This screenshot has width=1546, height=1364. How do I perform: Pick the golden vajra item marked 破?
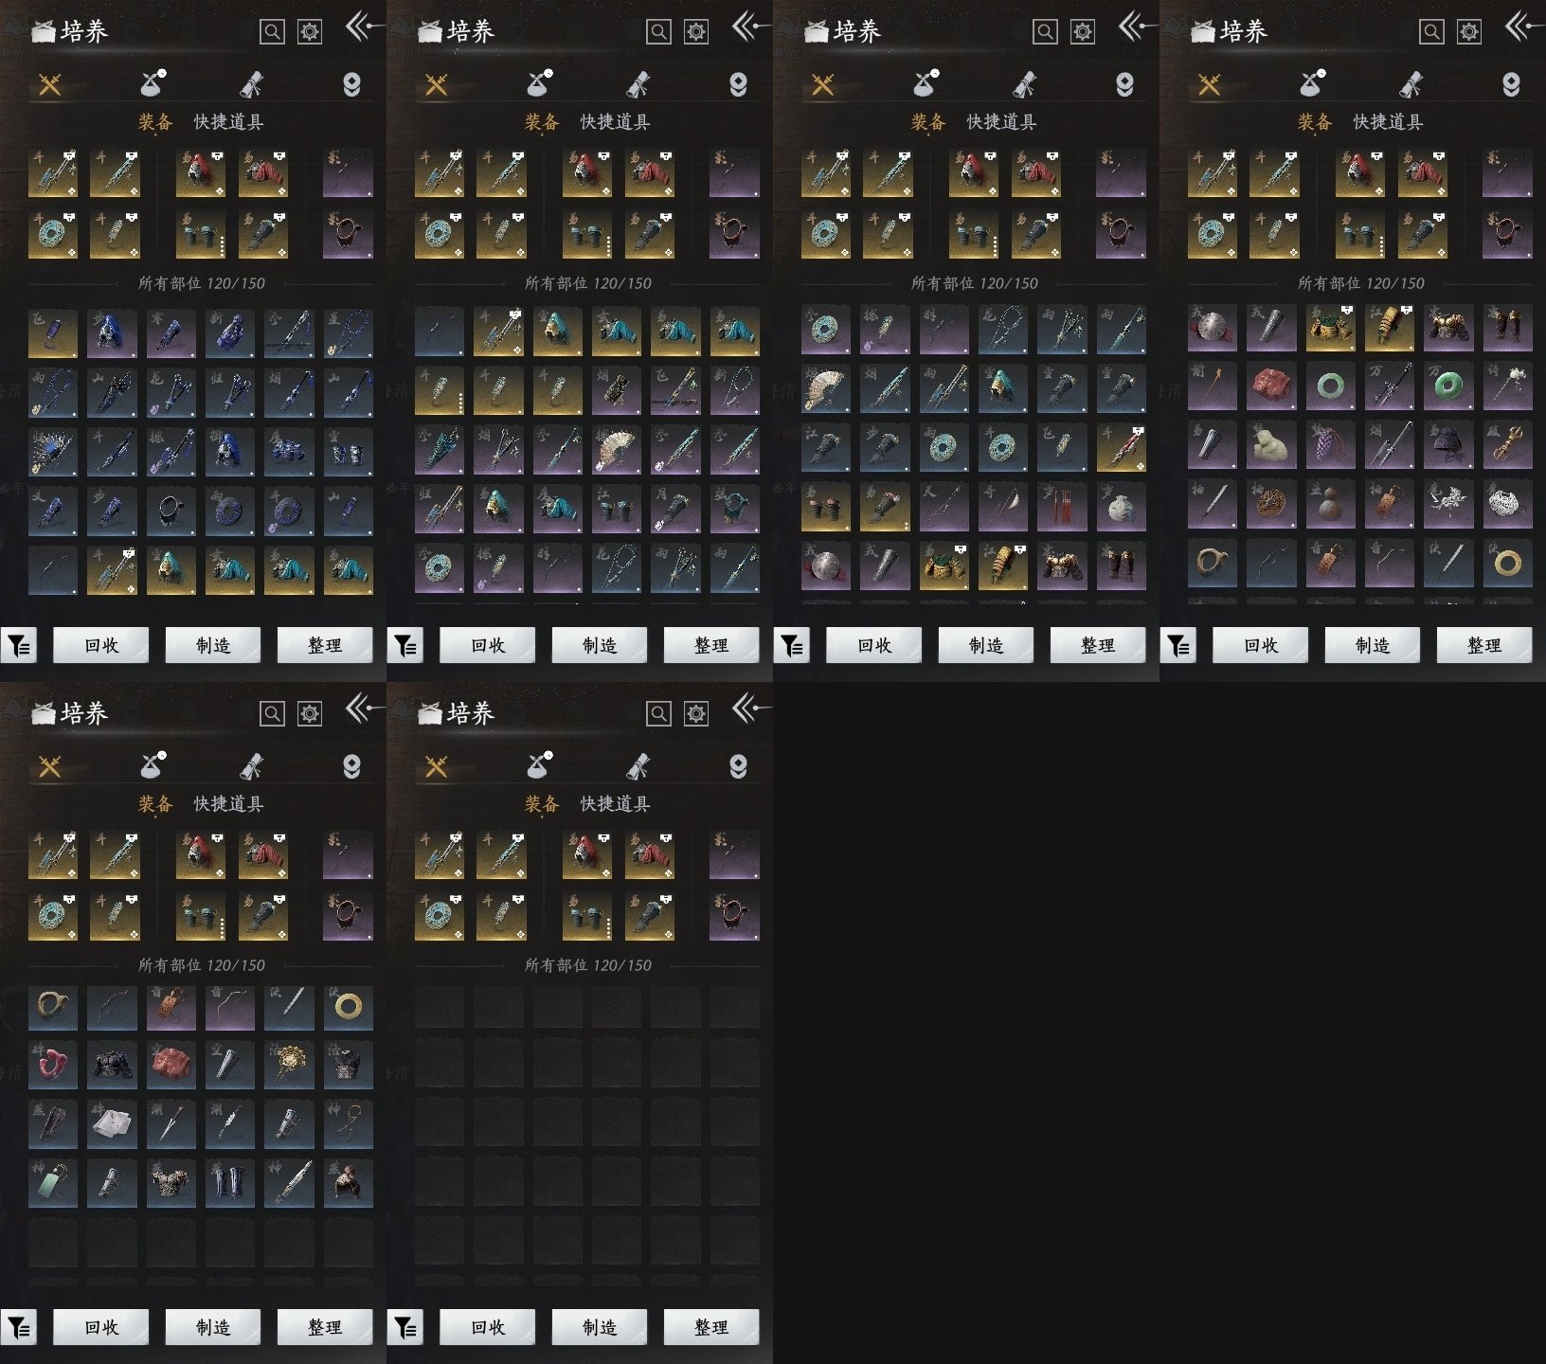[1507, 445]
